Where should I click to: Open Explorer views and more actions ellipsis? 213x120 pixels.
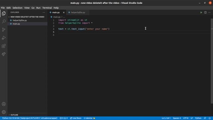pyautogui.click(x=44, y=12)
